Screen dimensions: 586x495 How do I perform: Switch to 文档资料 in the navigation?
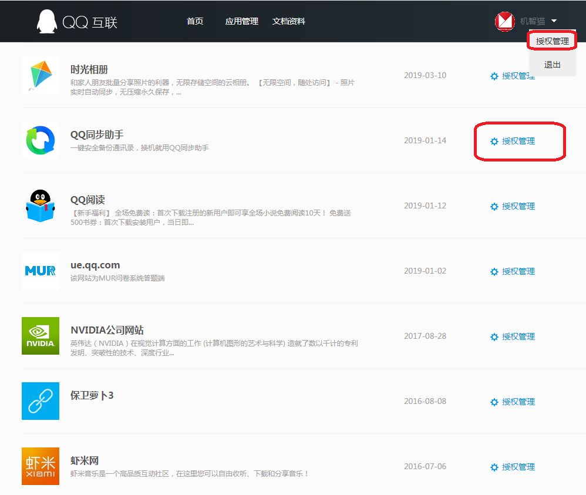click(288, 21)
